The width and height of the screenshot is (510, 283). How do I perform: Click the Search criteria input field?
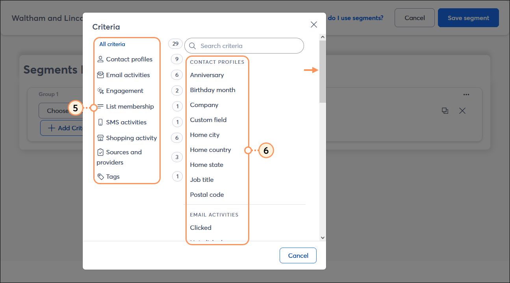(244, 46)
